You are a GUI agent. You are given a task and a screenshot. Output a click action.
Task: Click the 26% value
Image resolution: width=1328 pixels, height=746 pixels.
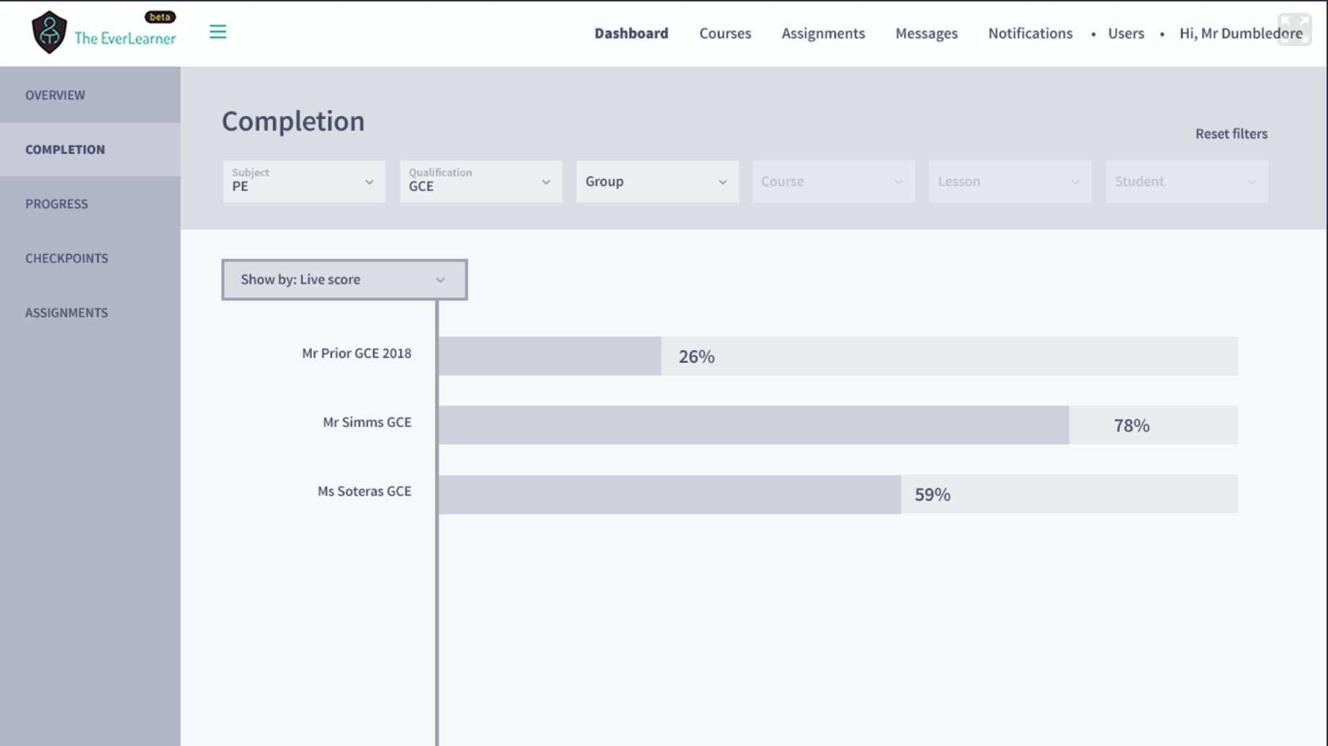pos(696,356)
